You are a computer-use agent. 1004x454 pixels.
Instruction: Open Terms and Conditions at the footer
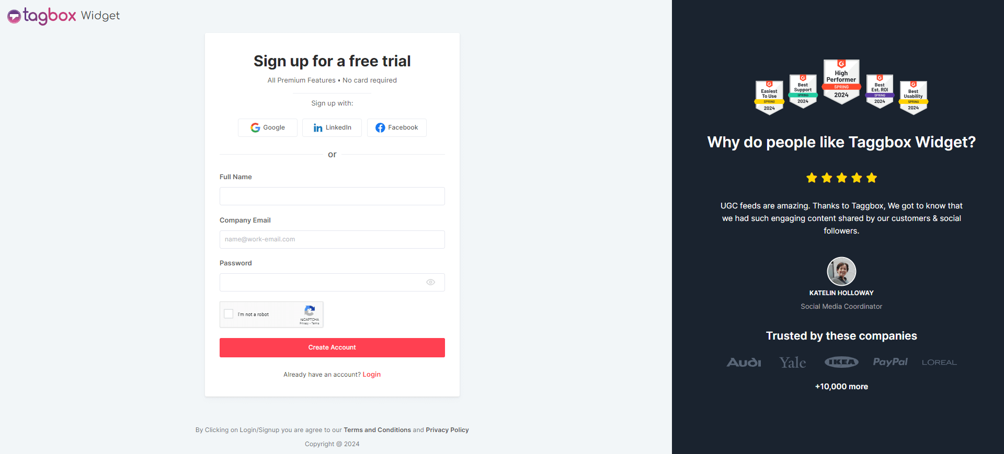point(377,429)
